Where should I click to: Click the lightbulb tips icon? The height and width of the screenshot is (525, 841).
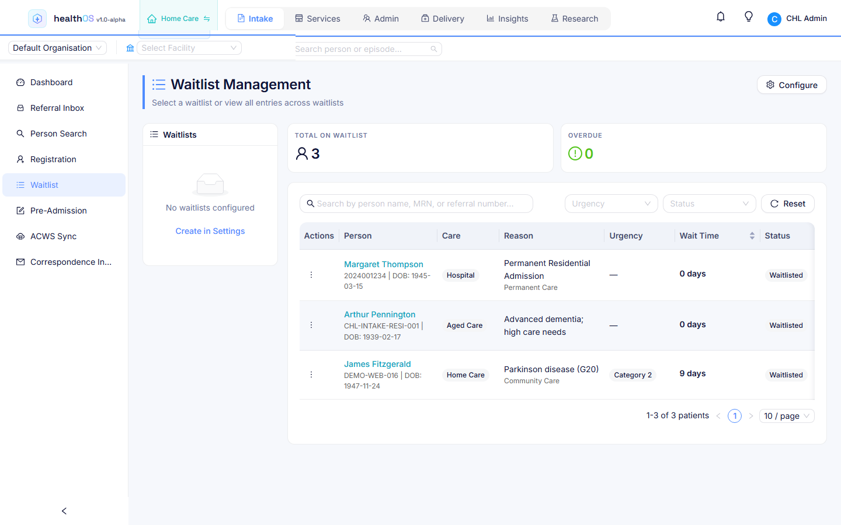(748, 17)
